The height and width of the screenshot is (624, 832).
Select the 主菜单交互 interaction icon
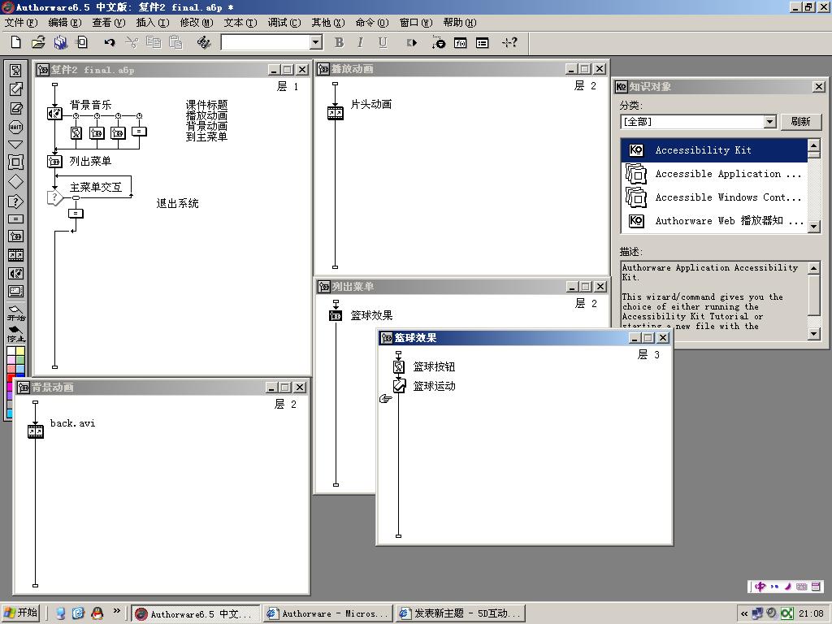54,197
